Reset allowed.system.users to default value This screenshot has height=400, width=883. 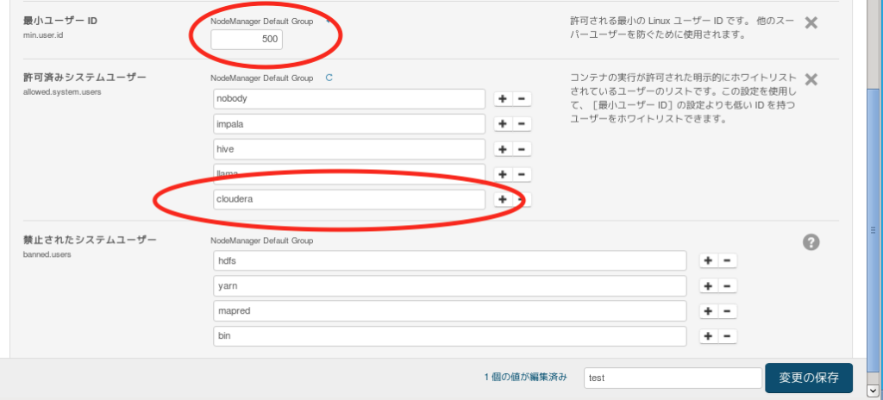tap(329, 78)
